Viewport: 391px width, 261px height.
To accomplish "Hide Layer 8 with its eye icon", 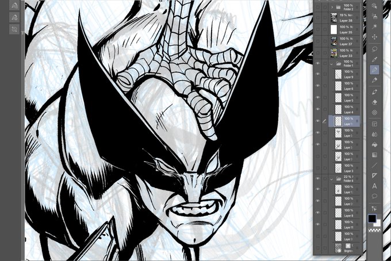I will 317,213.
